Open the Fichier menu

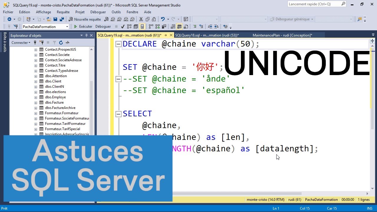coord(8,12)
